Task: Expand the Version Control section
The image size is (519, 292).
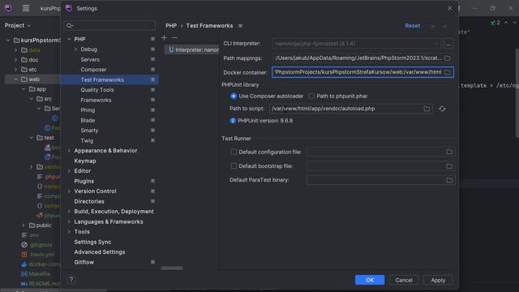Action: tap(69, 191)
